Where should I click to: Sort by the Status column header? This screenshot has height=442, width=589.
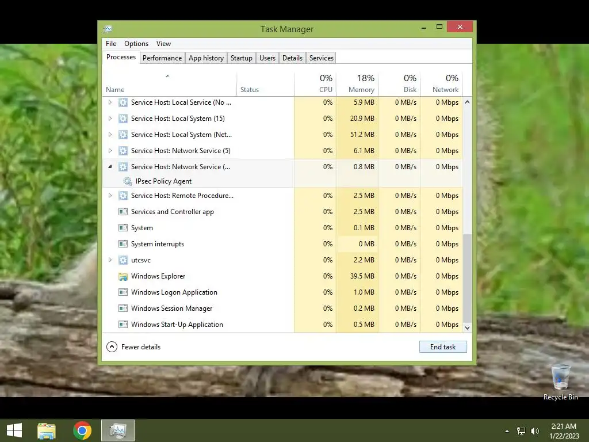coord(265,84)
